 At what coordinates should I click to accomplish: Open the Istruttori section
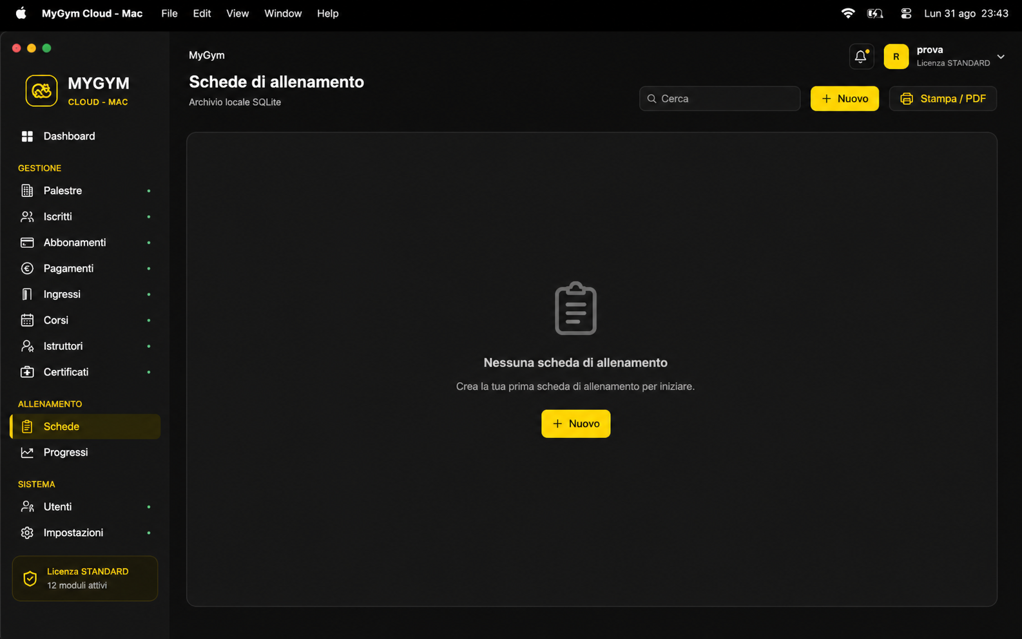click(x=85, y=346)
